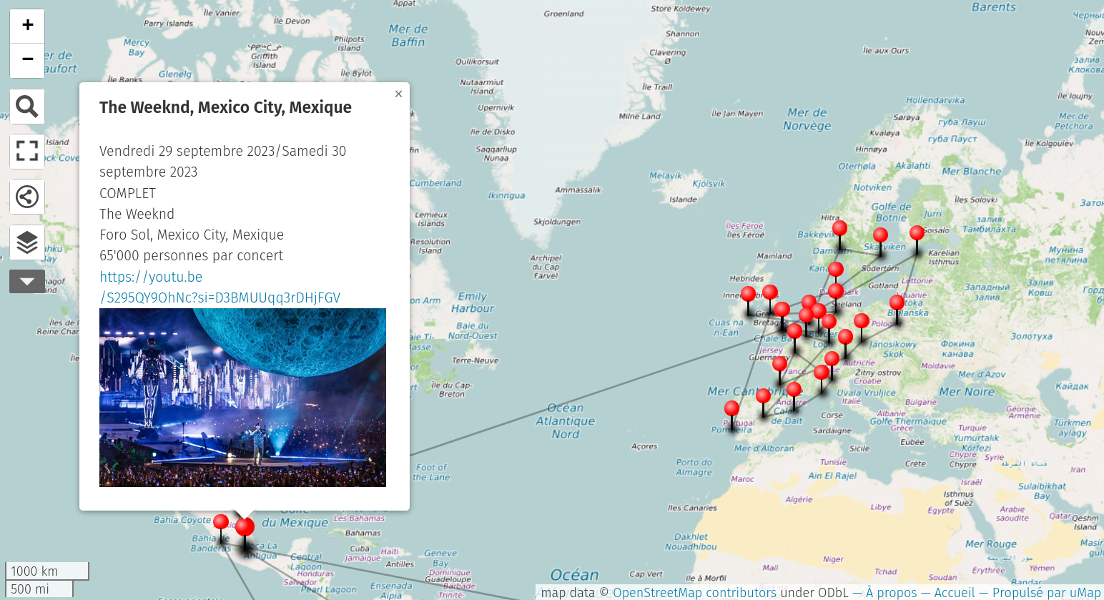This screenshot has width=1104, height=600.
Task: Click the 'Mer de Baffin' map label
Action: point(408,36)
